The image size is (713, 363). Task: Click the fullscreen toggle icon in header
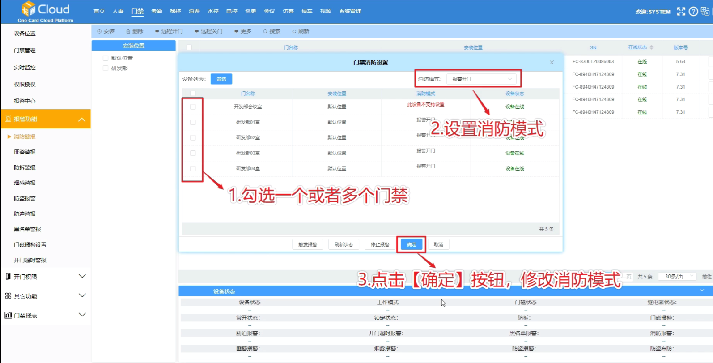click(681, 12)
